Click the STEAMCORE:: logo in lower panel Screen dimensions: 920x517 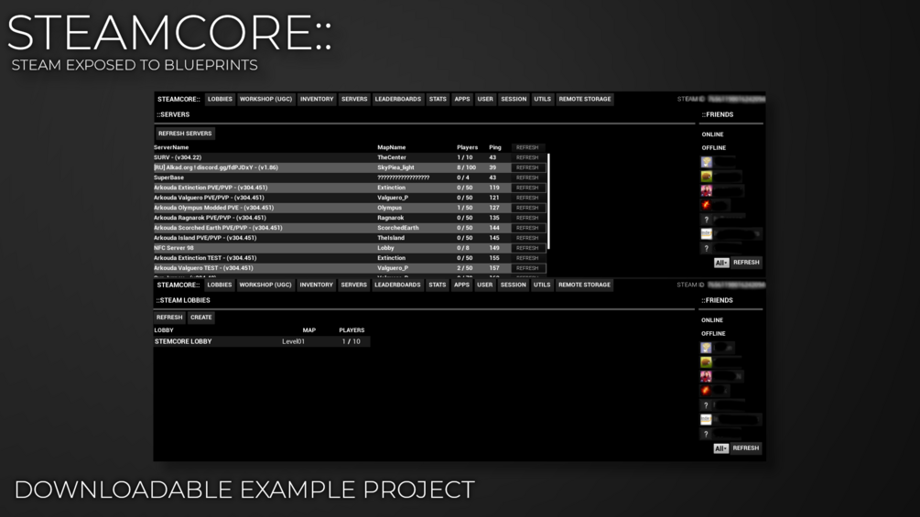179,285
